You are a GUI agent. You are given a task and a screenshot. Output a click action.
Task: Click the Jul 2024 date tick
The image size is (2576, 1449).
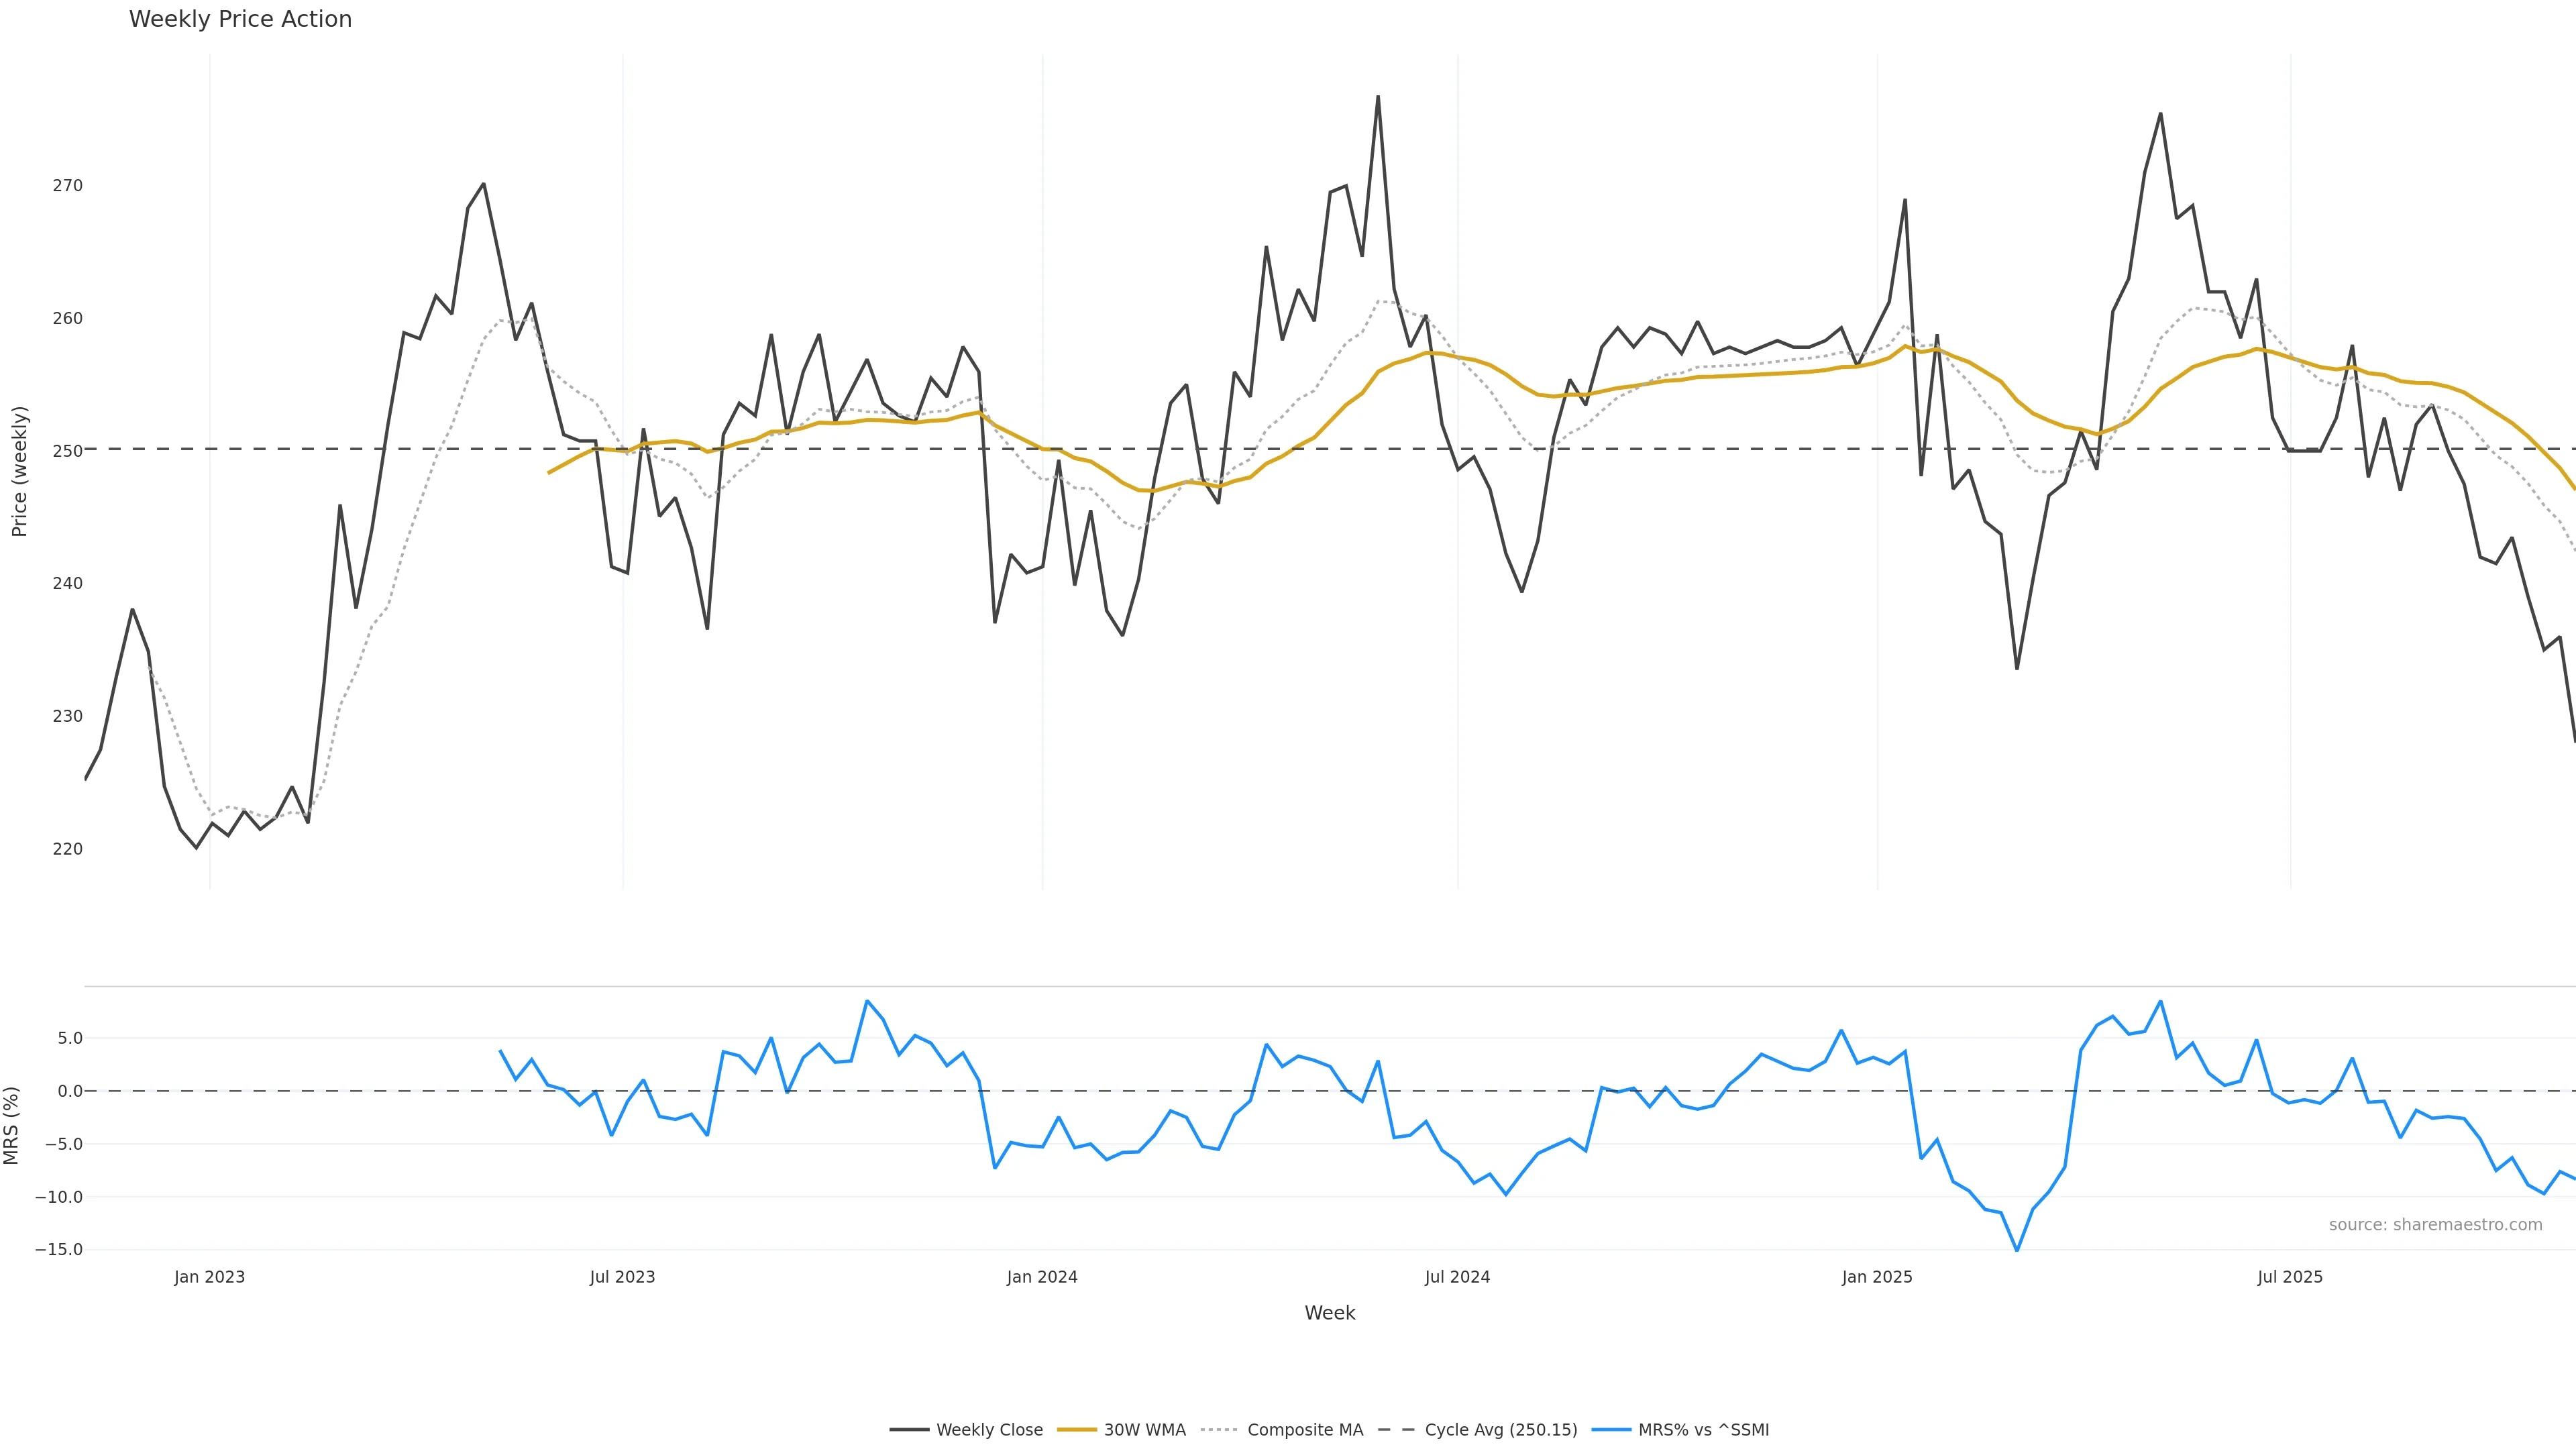click(1457, 1277)
